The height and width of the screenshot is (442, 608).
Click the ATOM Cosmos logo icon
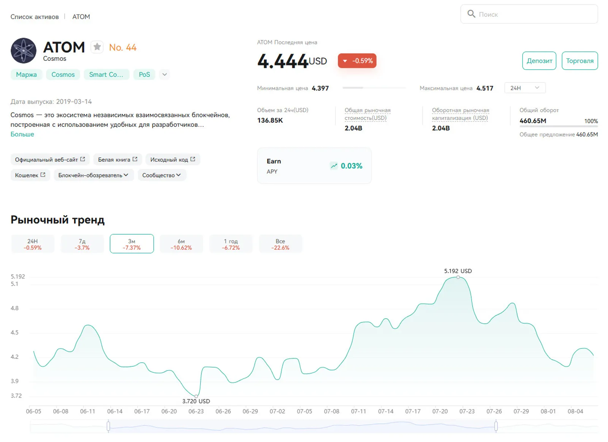24,51
